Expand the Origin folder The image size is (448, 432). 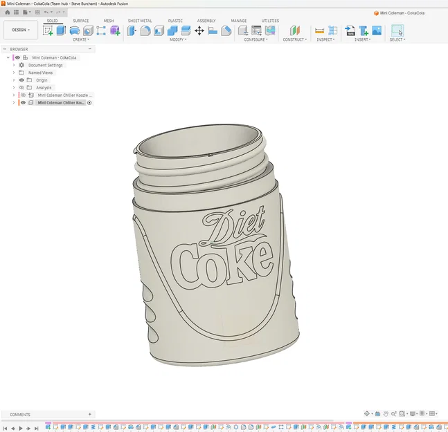click(x=14, y=80)
